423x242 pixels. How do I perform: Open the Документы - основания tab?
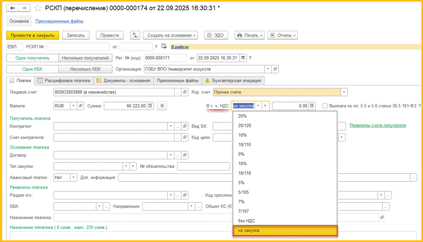point(123,81)
